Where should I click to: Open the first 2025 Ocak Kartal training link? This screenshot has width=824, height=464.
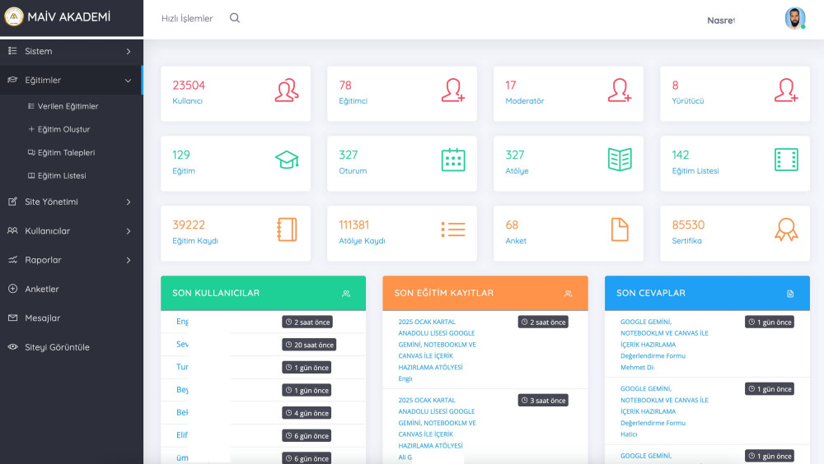tap(437, 344)
